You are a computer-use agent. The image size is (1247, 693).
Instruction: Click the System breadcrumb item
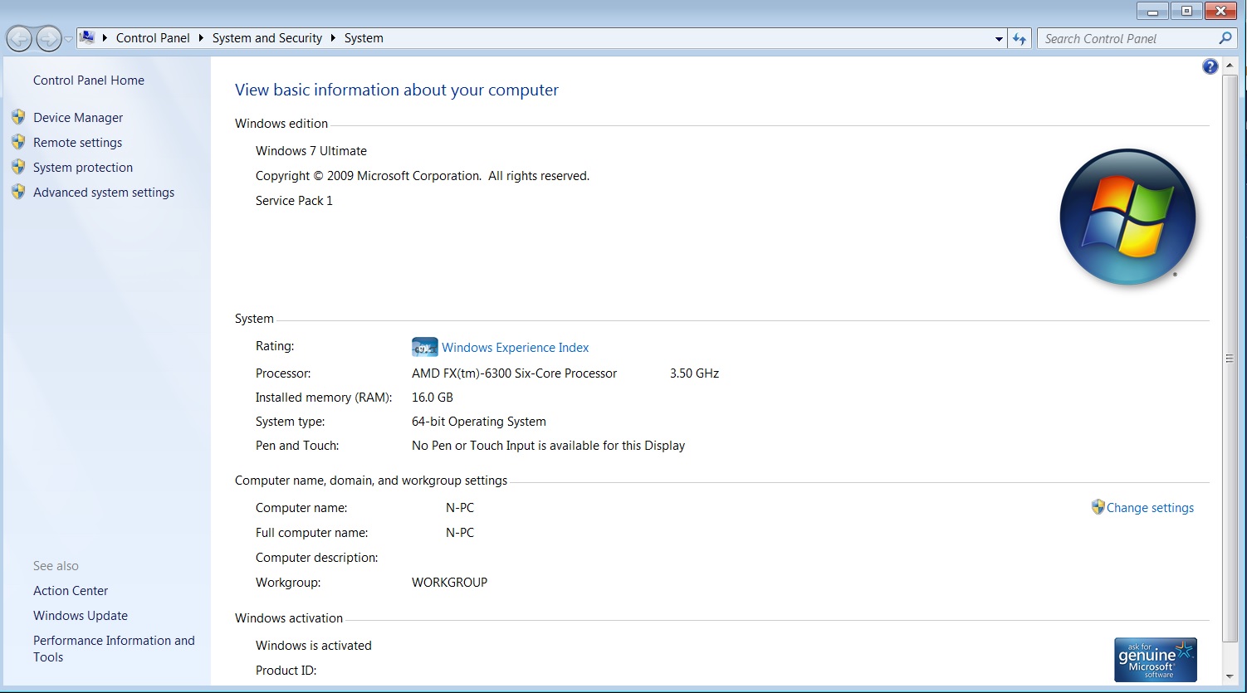(x=364, y=38)
